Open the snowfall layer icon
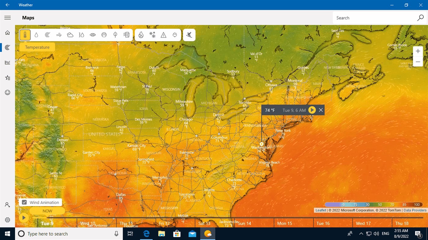The image size is (428, 240). pyautogui.click(x=152, y=35)
